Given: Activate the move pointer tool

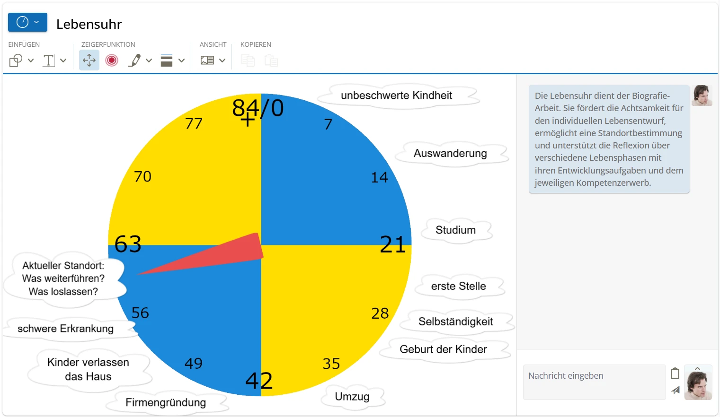Looking at the screenshot, I should click(89, 60).
